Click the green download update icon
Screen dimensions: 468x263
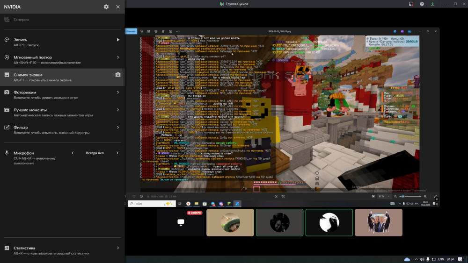click(x=432, y=4)
